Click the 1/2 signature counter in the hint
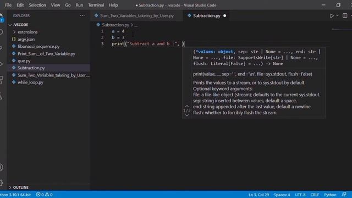 pyautogui.click(x=187, y=111)
